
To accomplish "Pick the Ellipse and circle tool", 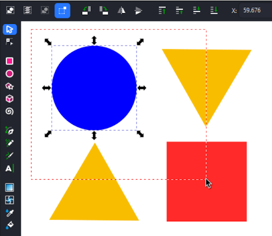I will [x=9, y=74].
